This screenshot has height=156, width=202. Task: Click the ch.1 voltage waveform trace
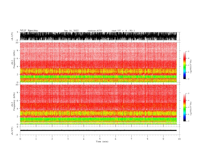click(98, 36)
